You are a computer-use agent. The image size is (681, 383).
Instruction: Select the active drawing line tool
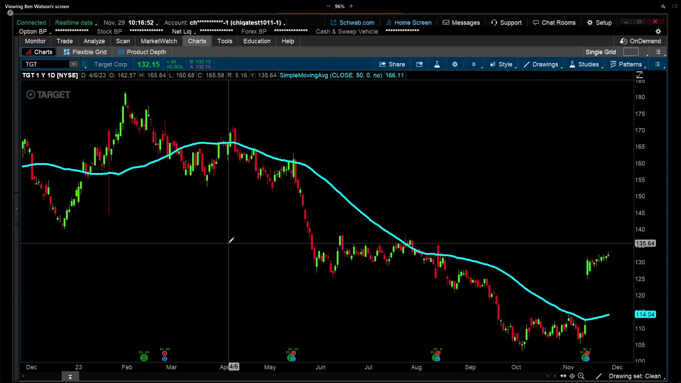pyautogui.click(x=599, y=376)
